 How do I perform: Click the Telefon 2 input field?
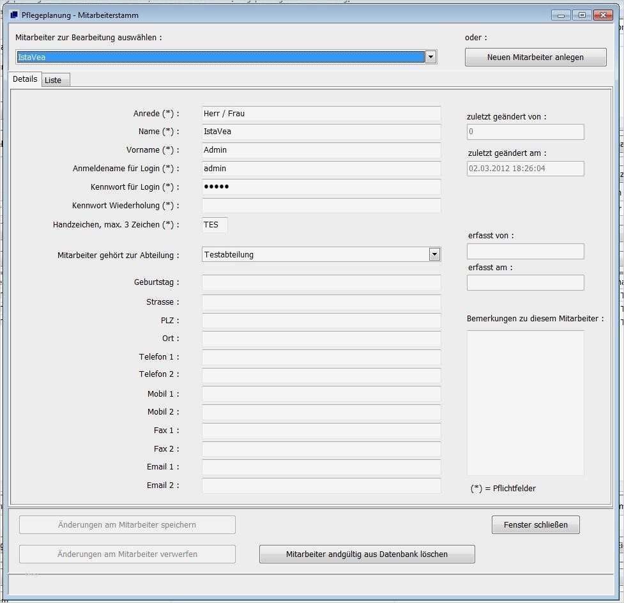[x=321, y=375]
